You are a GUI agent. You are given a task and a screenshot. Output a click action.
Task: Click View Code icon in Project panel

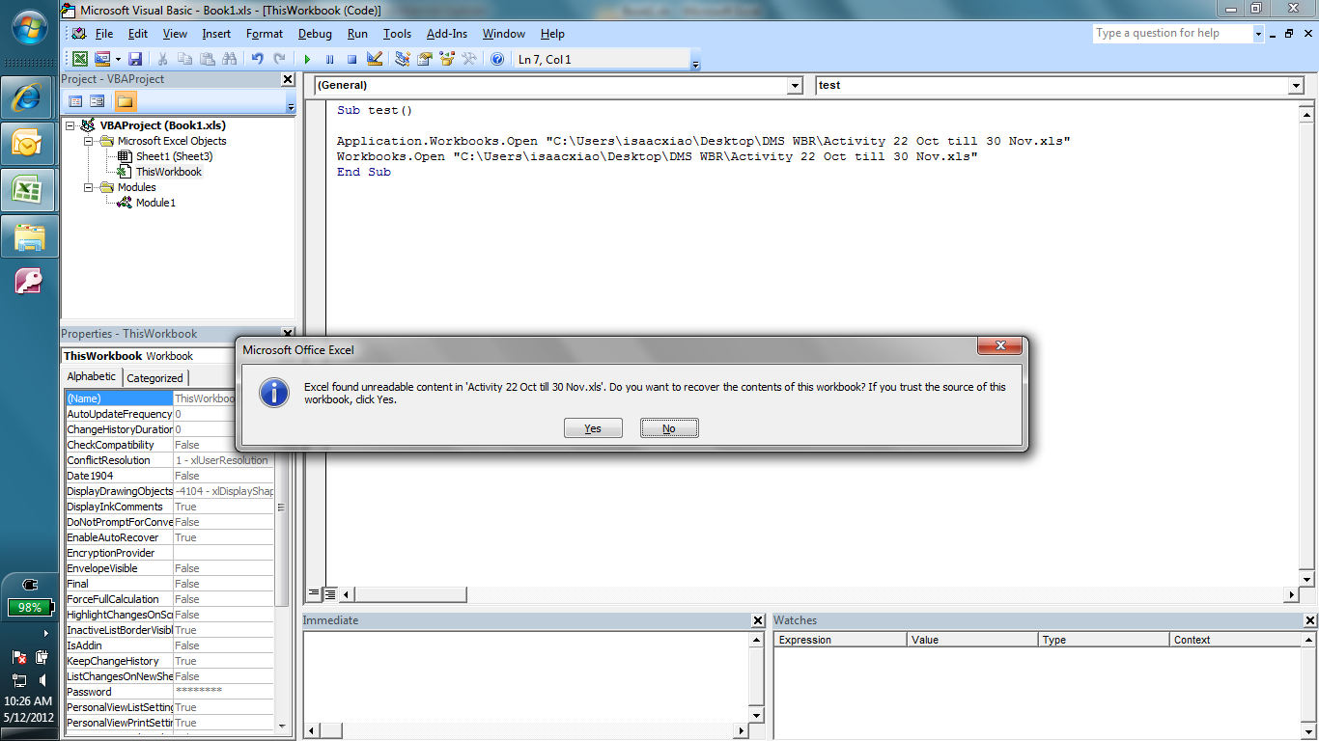75,101
